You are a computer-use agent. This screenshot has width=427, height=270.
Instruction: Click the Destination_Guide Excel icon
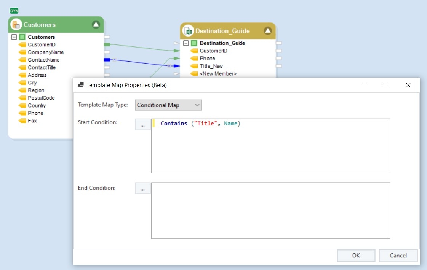[x=188, y=31]
